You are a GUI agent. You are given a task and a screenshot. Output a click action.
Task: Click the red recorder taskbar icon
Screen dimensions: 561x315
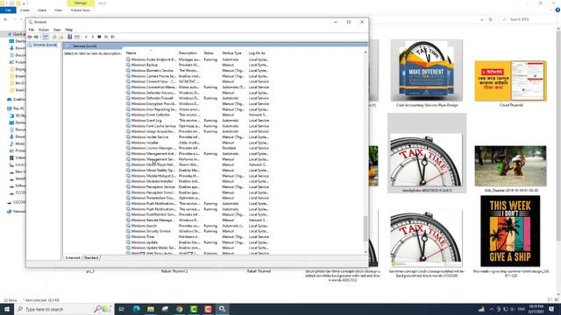click(208, 309)
